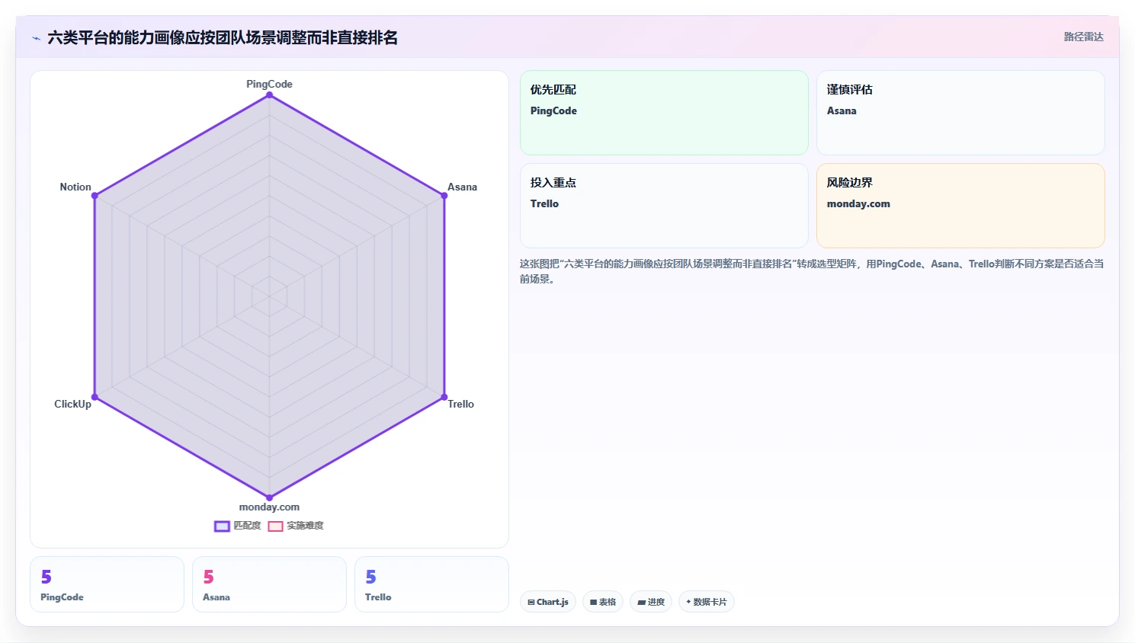This screenshot has height=643, width=1135.
Task: Click the Notion data point on radar
Action: (95, 196)
